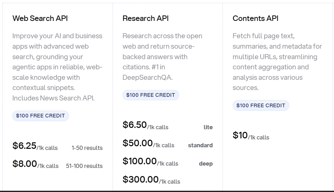Click the standard tier label
The width and height of the screenshot is (334, 192).
coord(200,145)
